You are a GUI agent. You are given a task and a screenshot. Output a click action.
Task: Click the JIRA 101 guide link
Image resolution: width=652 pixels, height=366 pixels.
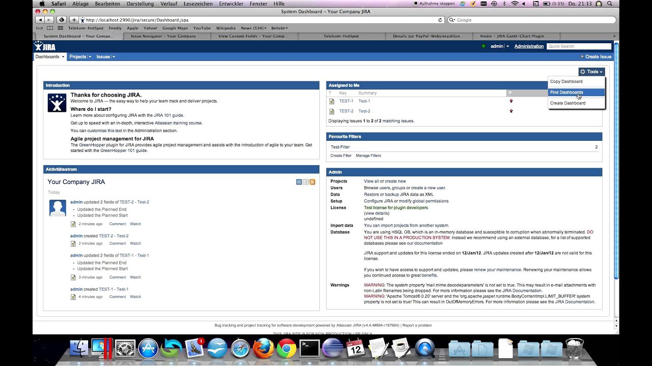pyautogui.click(x=169, y=115)
